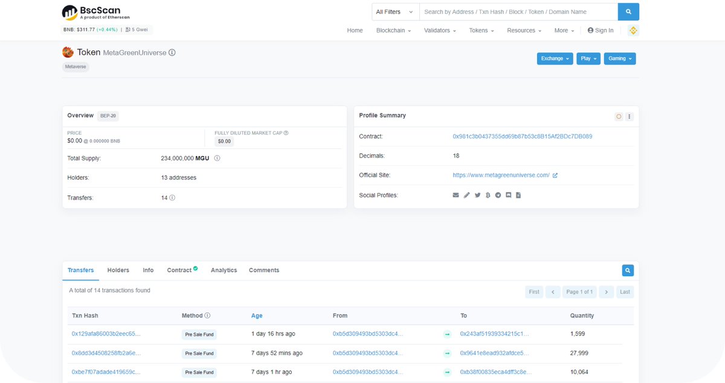Open transaction hash 0x8dd3d4508258fb2a6e...
Image resolution: width=725 pixels, height=383 pixels.
(106, 353)
